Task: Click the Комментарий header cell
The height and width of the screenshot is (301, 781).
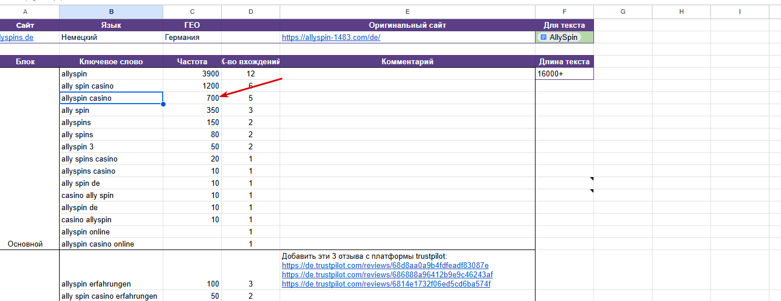Action: [408, 61]
